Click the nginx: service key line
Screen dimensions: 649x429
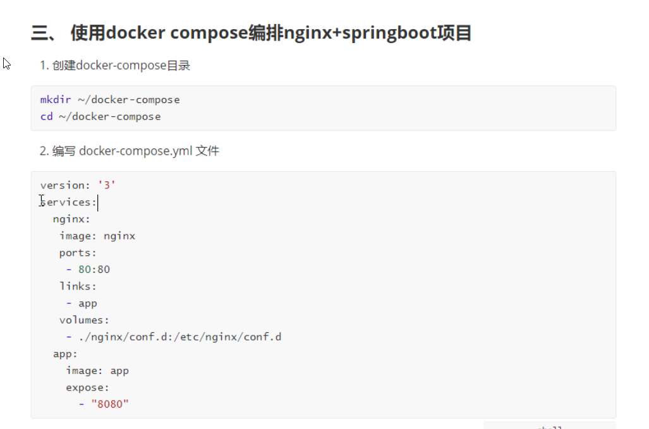(x=71, y=219)
